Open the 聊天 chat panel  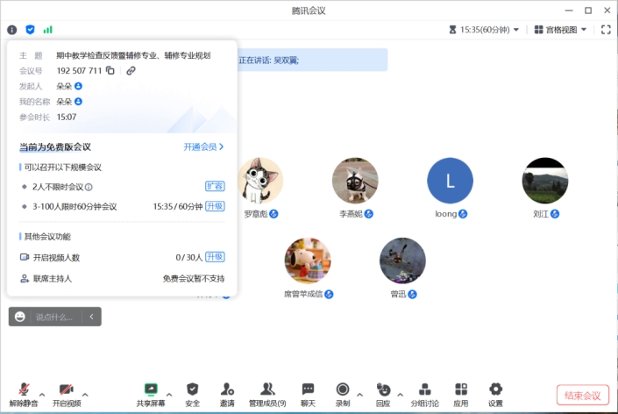308,394
